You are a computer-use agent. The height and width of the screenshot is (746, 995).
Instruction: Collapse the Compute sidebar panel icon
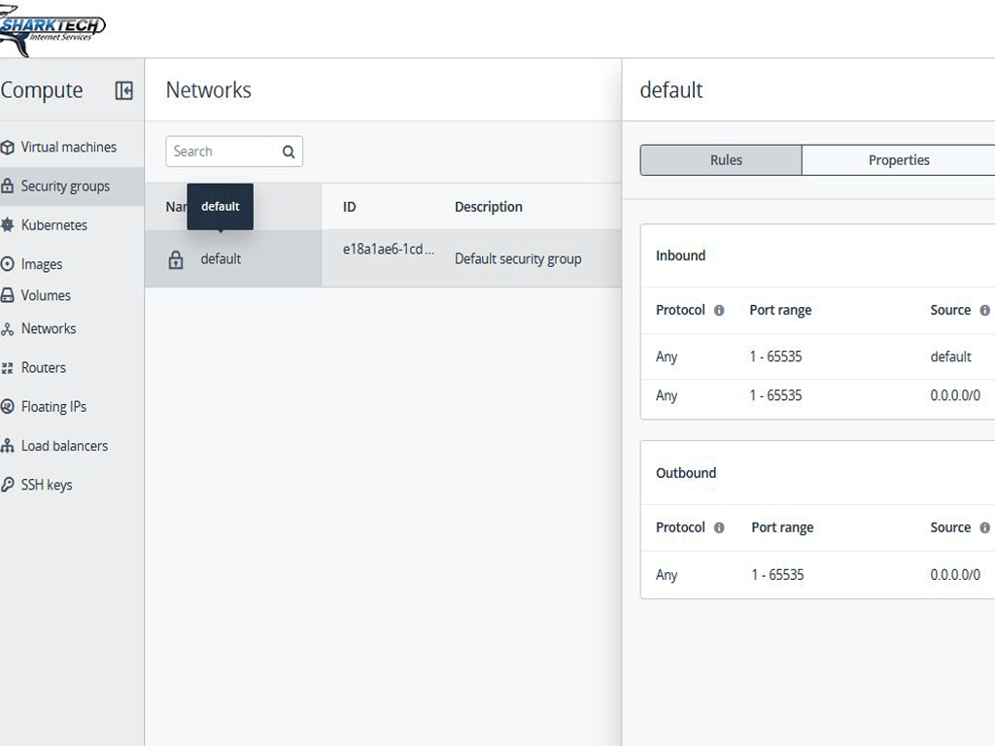[123, 90]
